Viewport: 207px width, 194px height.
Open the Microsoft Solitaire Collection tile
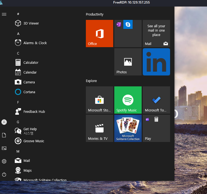(128, 128)
